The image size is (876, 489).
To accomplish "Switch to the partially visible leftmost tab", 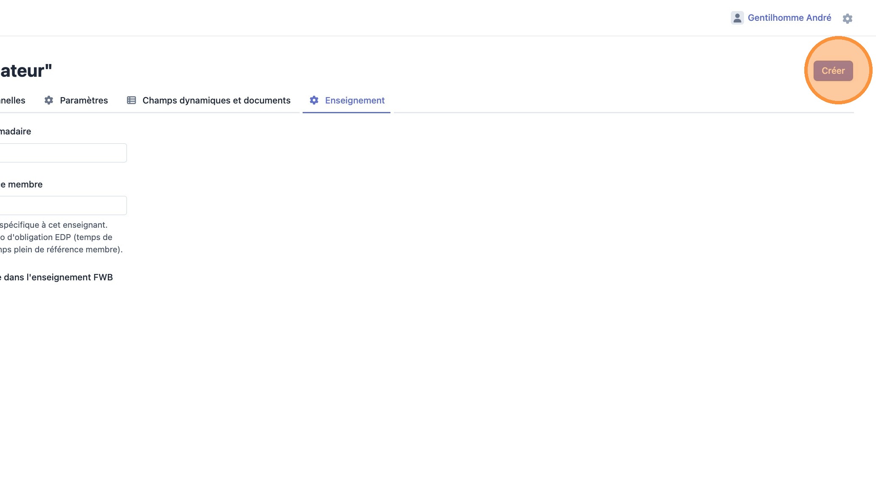I will (13, 101).
